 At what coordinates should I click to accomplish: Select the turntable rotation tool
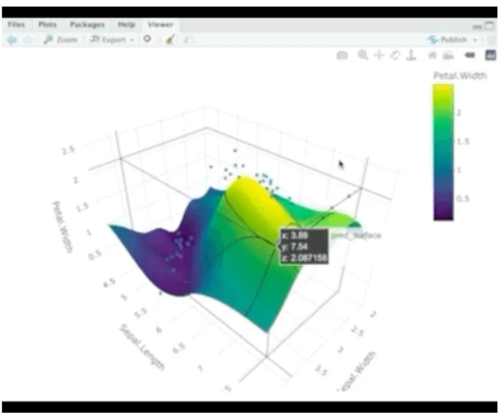[411, 56]
